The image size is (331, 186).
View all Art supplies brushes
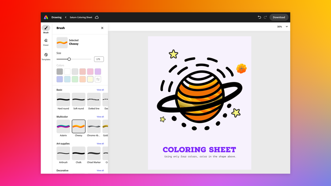[x=100, y=144]
